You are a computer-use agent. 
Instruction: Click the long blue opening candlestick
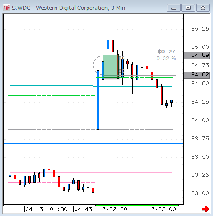click(x=98, y=100)
